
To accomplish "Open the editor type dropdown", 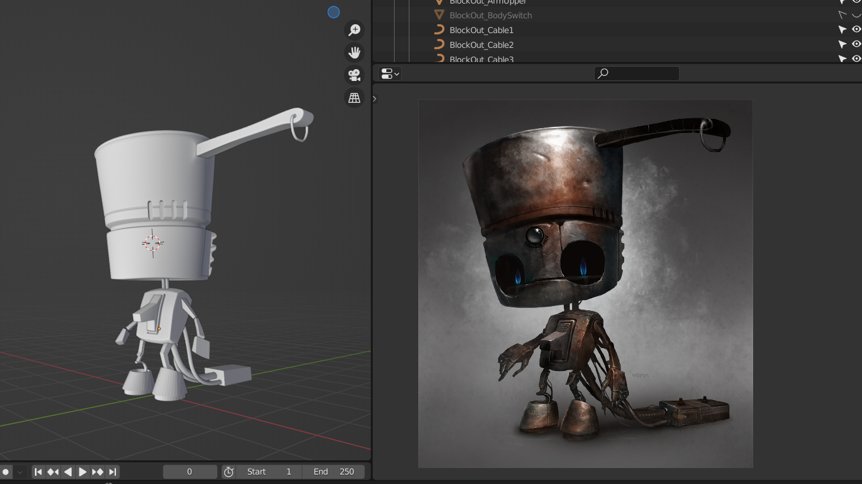I will (x=390, y=73).
